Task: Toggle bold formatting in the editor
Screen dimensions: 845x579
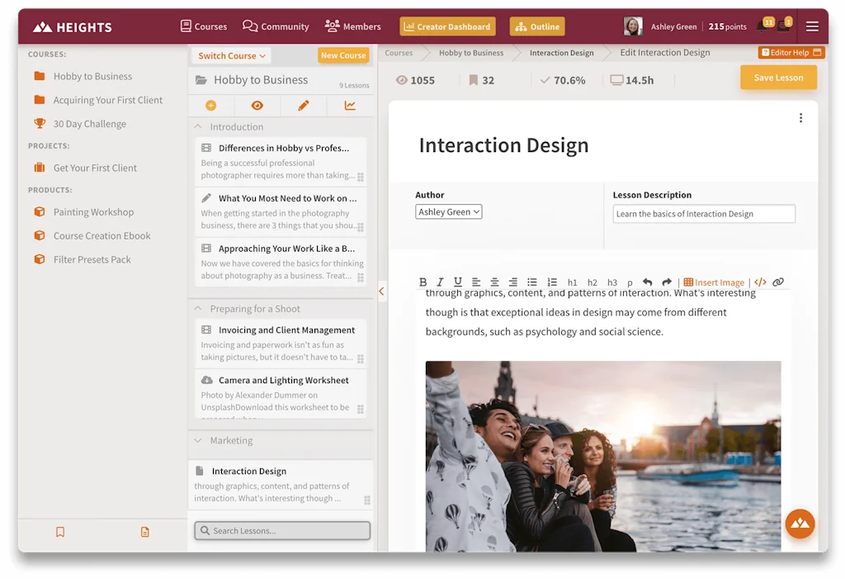Action: click(422, 282)
